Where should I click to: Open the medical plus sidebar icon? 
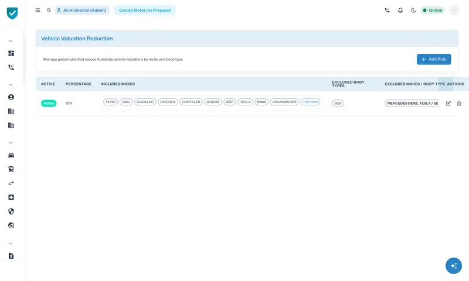coord(11,197)
